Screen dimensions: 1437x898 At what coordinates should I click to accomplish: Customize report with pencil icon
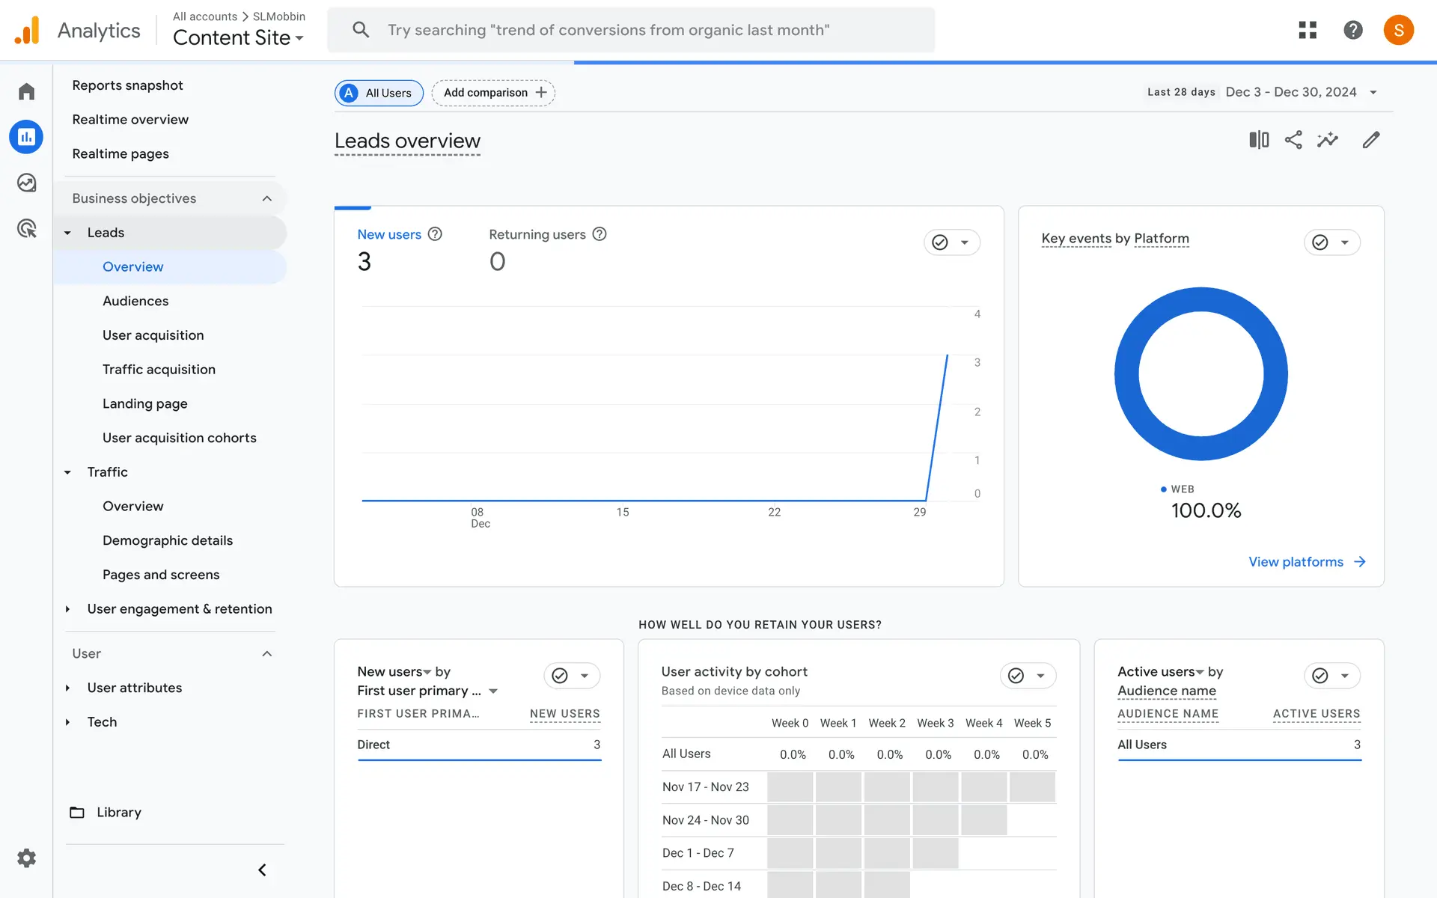1370,140
